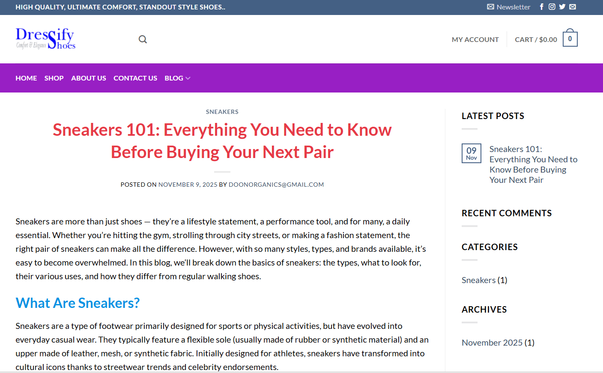Viewport: 603px width, 373px height.
Task: Expand the Blog dropdown chevron
Action: tap(188, 78)
